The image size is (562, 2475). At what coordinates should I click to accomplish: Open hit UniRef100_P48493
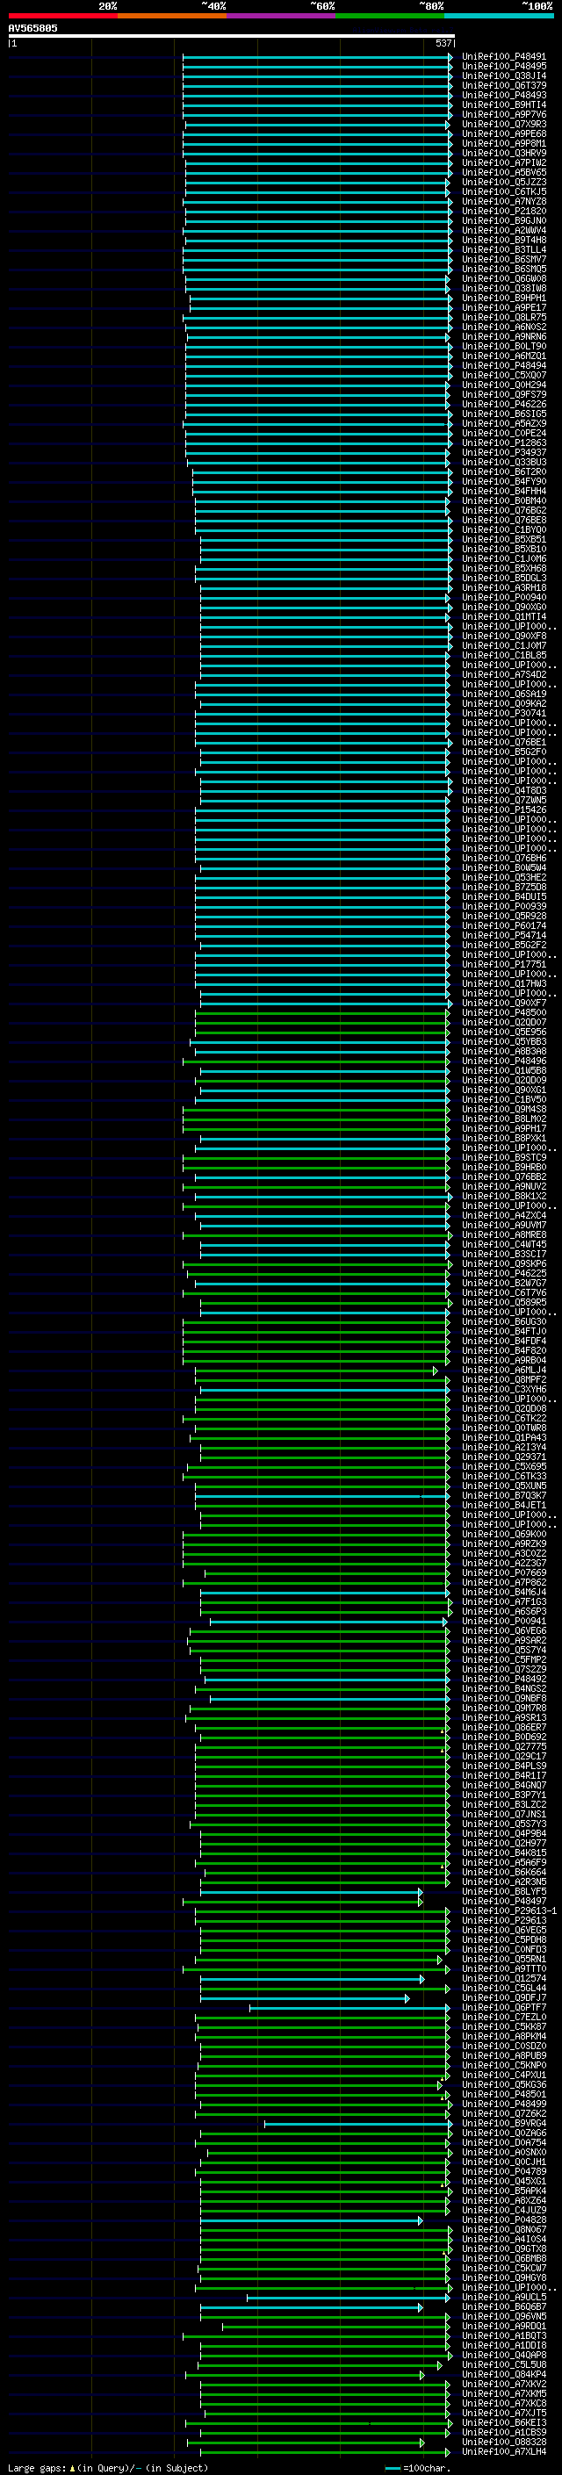pos(503,95)
